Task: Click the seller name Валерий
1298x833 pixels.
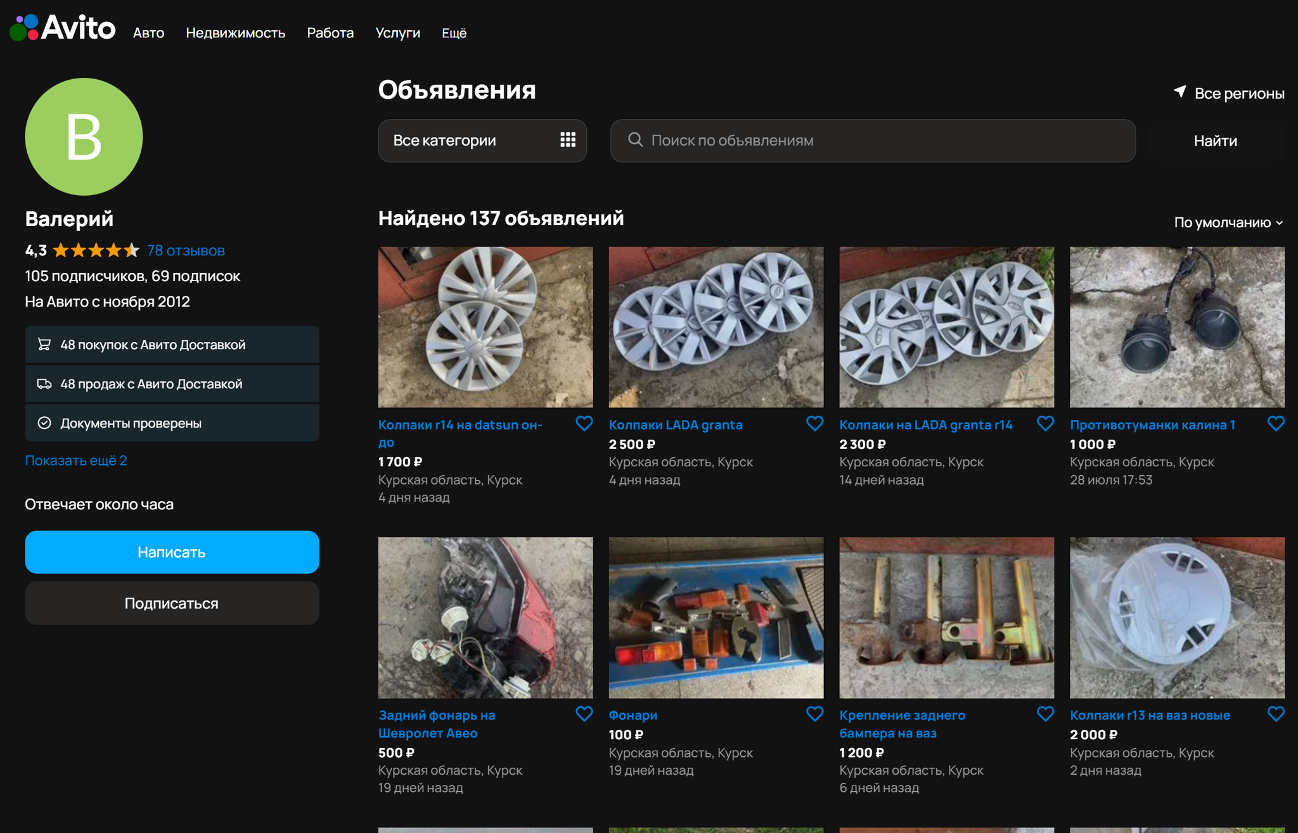Action: click(x=69, y=219)
